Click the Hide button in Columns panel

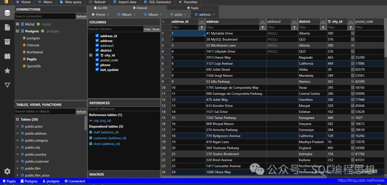[147, 29]
